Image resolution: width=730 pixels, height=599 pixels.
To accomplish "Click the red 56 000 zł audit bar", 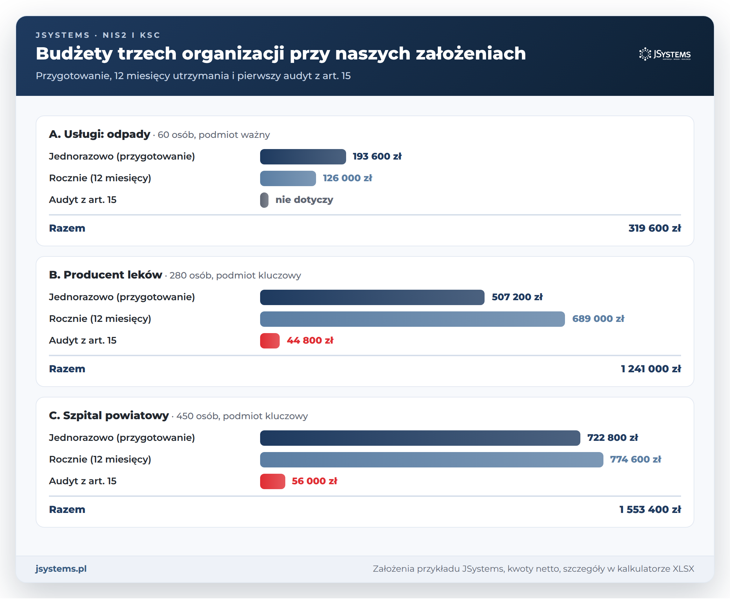I will 273,481.
